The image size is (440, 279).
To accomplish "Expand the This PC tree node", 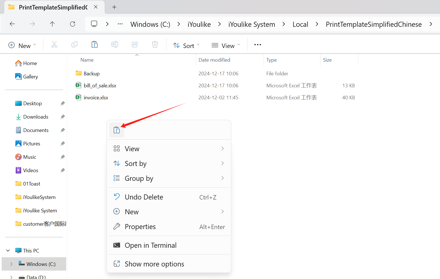I will [8, 251].
